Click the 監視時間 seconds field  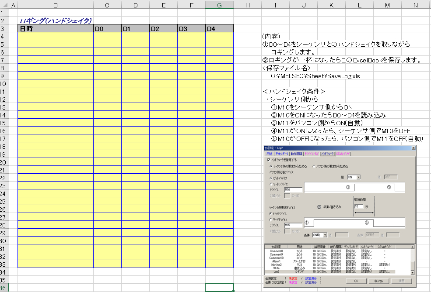(x=359, y=206)
